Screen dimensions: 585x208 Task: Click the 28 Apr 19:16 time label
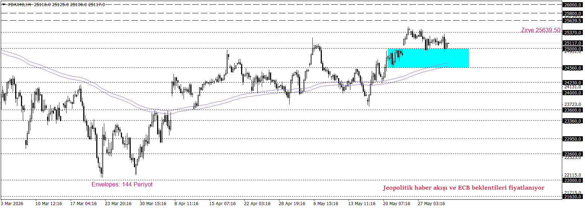click(292, 204)
